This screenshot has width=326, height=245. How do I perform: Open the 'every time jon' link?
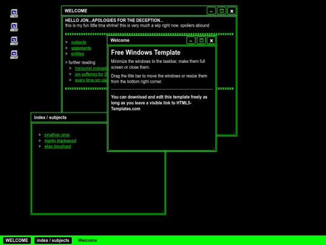[x=91, y=80]
